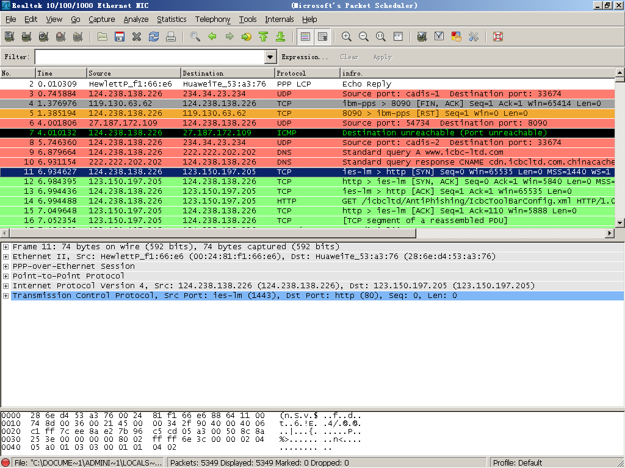Select packet 14 HTTP GET row

[308, 201]
